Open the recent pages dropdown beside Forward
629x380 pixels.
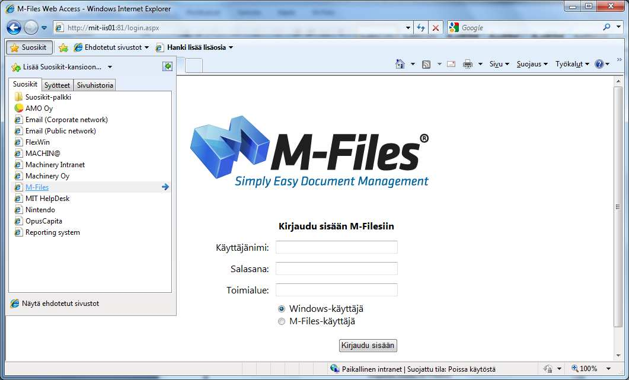[44, 28]
